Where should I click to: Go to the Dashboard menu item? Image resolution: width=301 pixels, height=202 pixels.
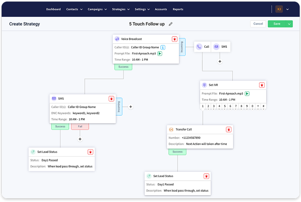[x=53, y=9]
